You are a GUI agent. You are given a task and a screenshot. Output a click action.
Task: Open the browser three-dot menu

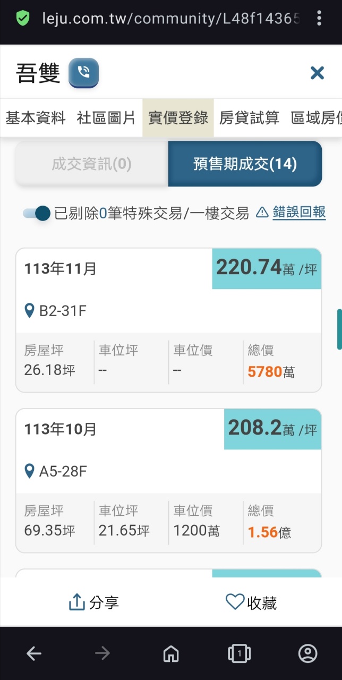[x=319, y=19]
